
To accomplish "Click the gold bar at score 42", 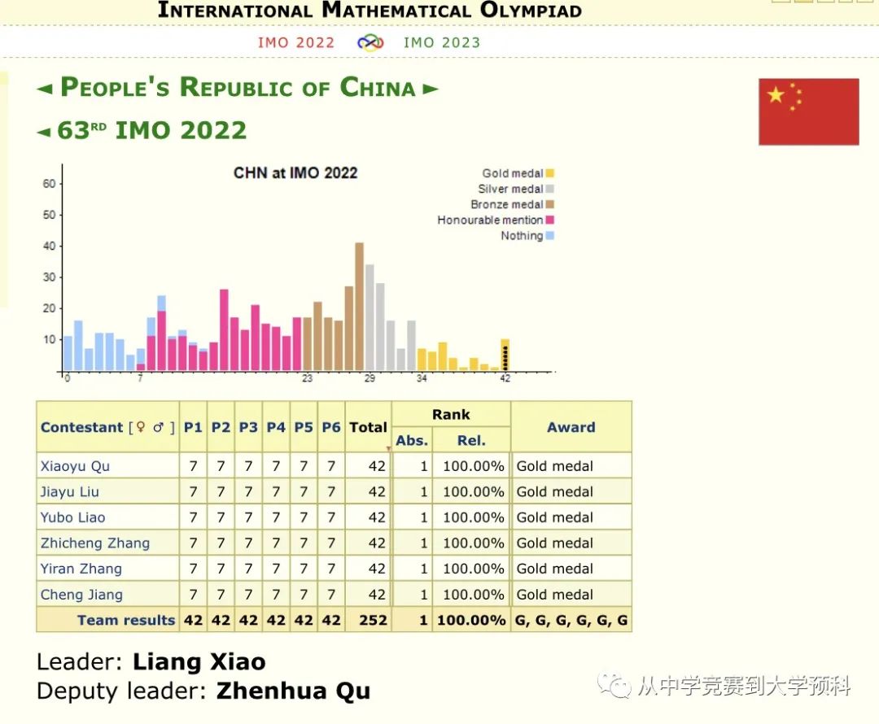I will tap(505, 355).
